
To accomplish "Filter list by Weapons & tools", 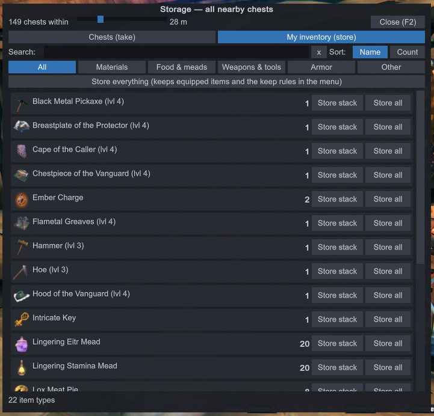I will 252,67.
